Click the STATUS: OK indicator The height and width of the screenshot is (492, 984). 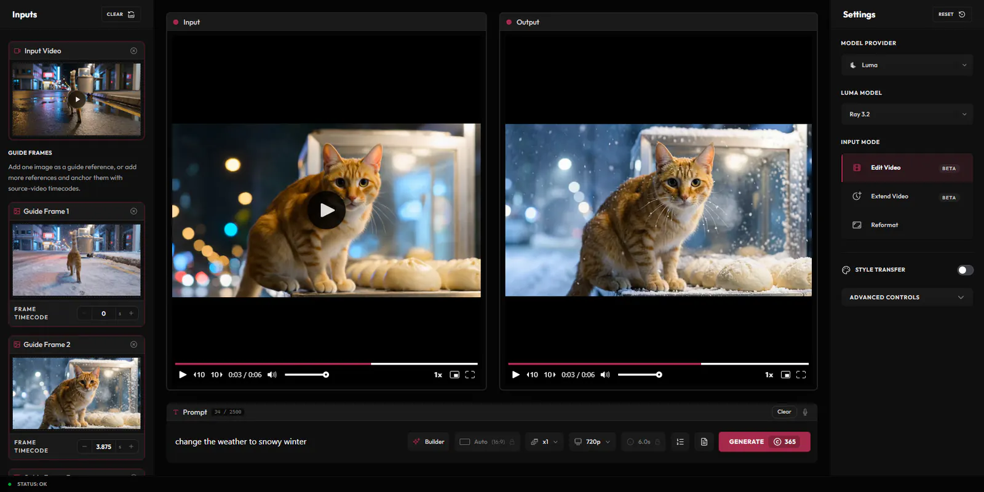click(x=28, y=484)
